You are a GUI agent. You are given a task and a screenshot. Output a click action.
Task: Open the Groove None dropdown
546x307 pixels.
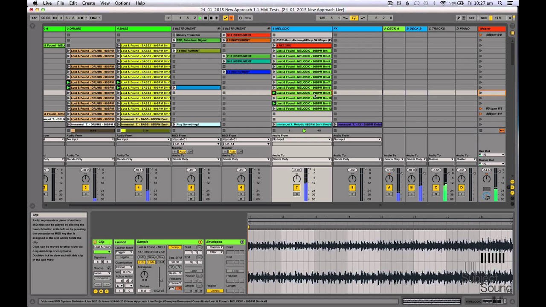pos(102,273)
